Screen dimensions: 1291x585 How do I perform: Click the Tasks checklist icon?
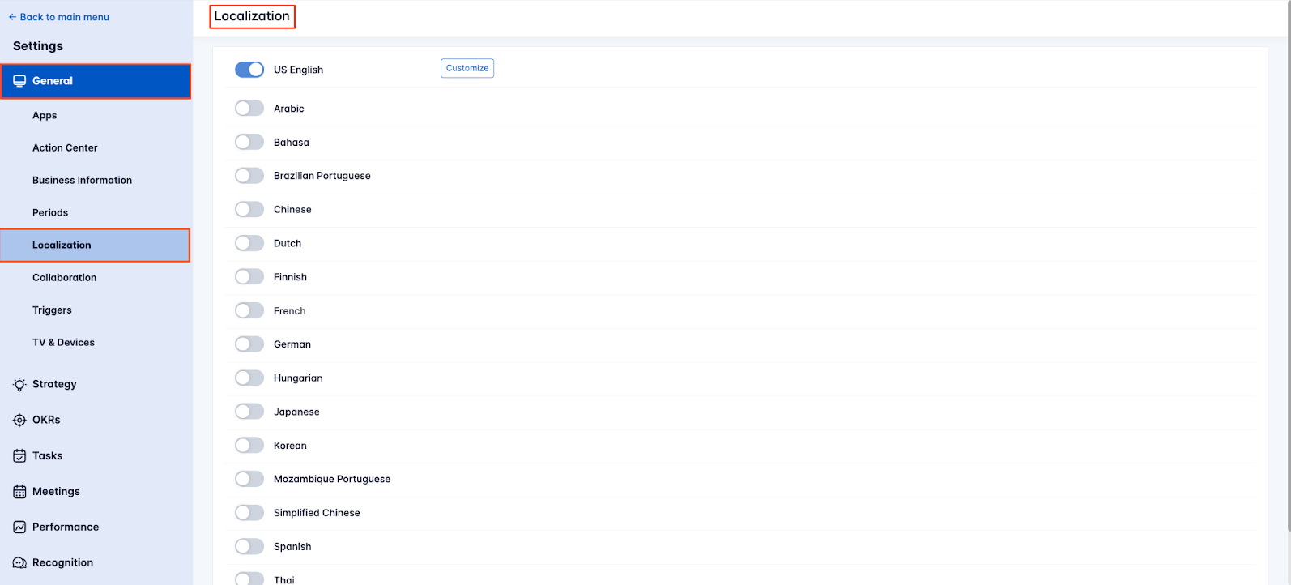coord(19,455)
